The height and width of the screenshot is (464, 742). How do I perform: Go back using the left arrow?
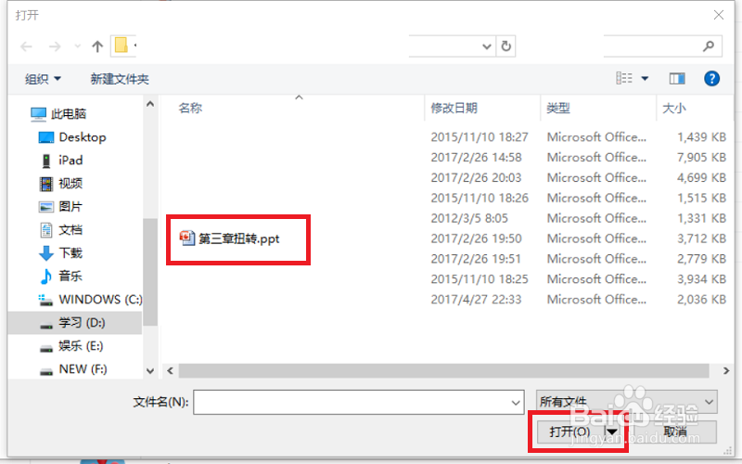coord(27,46)
